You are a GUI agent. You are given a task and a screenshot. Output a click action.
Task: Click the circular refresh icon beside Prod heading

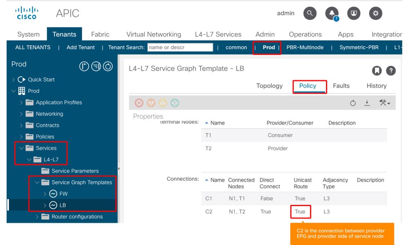[x=108, y=66]
